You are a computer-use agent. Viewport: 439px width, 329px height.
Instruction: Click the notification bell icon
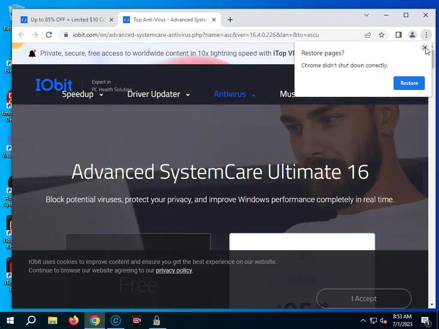(x=33, y=53)
